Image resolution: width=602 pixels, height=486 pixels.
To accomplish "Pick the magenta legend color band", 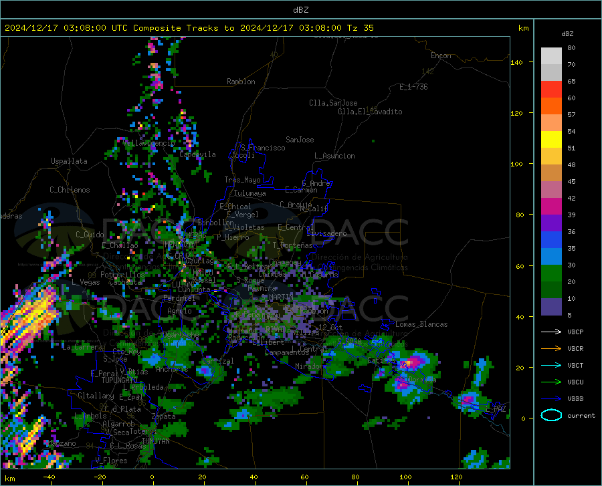I will 551,207.
